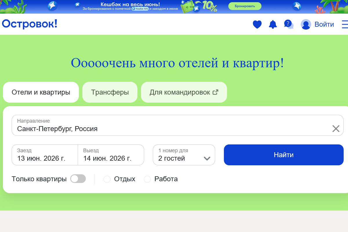This screenshot has height=232, width=348.
Task: Click the Найти search button
Action: [284, 155]
